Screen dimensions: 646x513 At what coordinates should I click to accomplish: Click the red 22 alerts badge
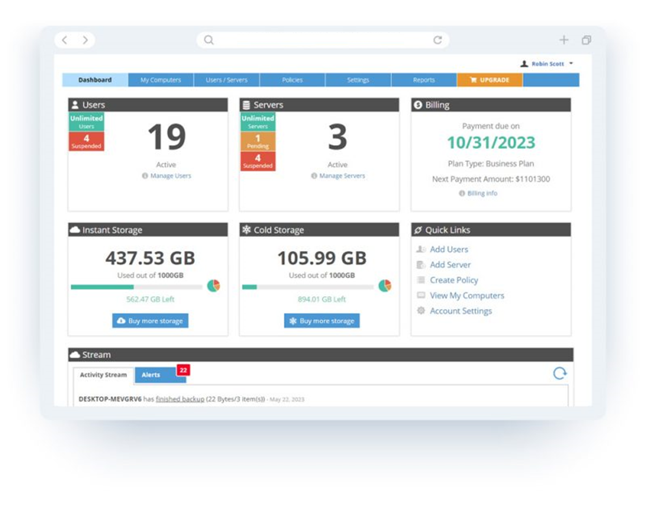pyautogui.click(x=183, y=370)
